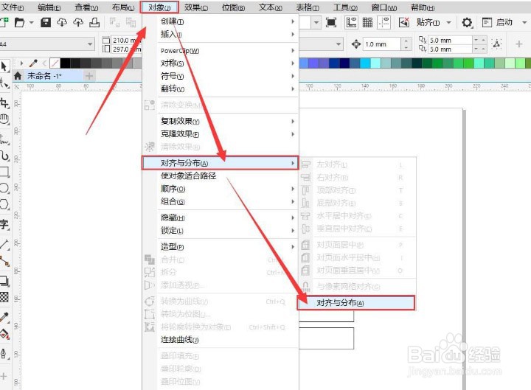The height and width of the screenshot is (390, 531).
Task: Select the Drop Shadow tool
Action: click(4, 281)
